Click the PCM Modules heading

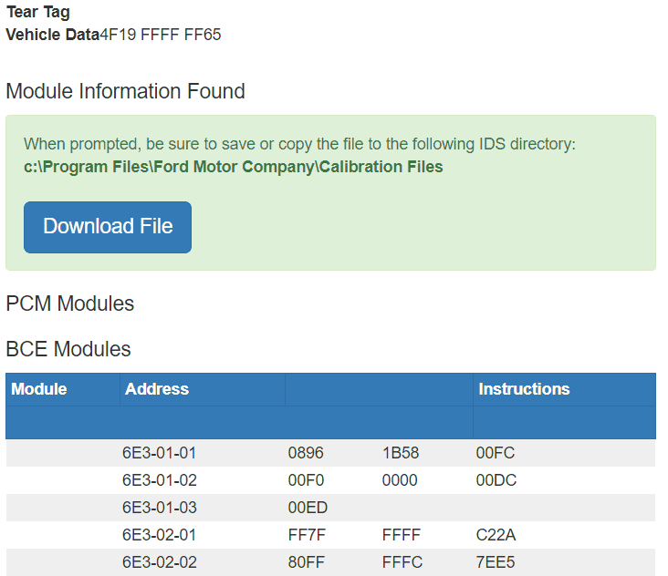69,303
